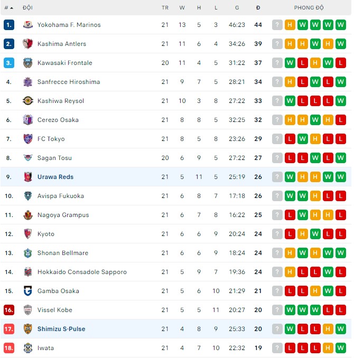
Task: Click Yokohama's orange H draw form badge
Action: 290,25
